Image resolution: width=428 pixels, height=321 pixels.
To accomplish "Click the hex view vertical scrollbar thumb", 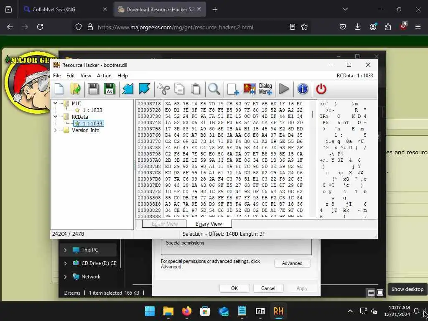I will [x=312, y=114].
